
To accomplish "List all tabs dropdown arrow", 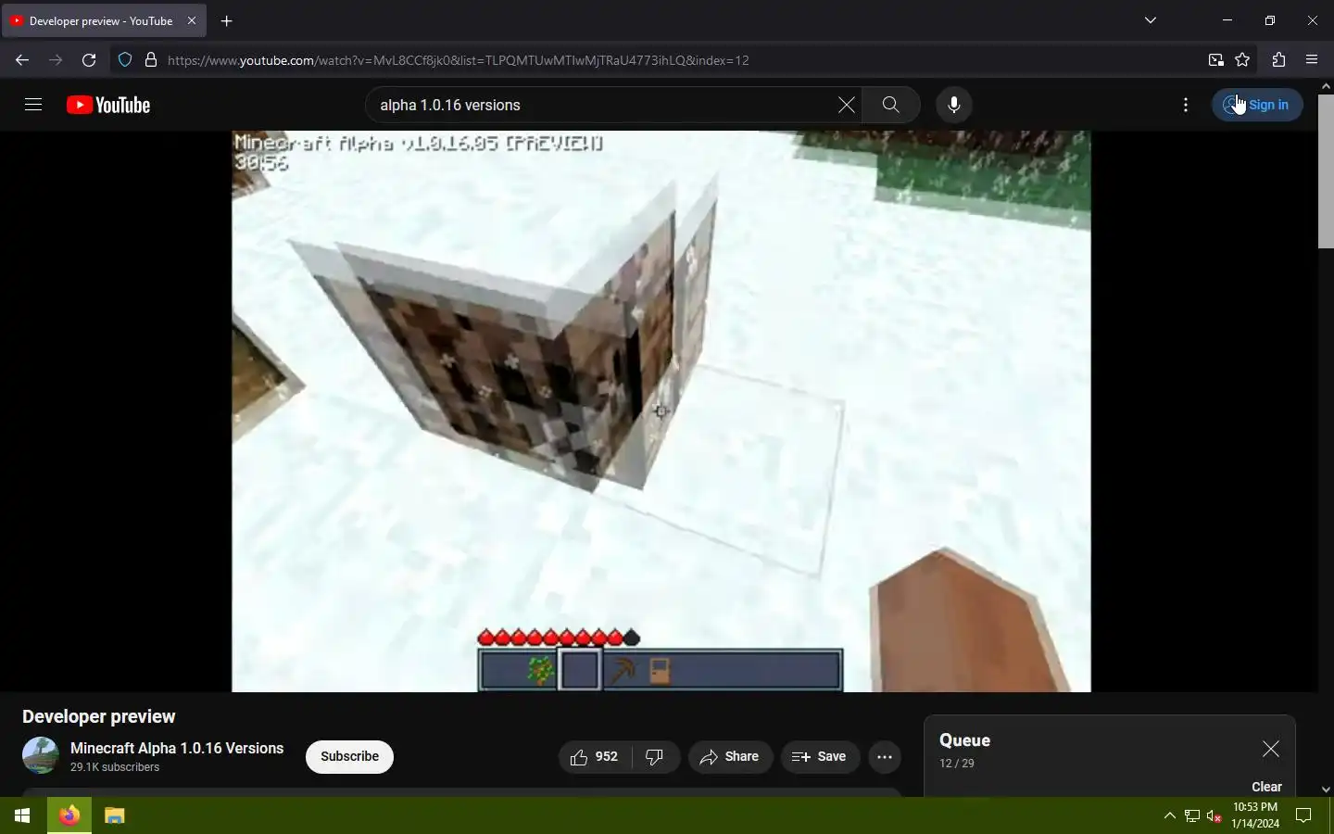I will 1151,20.
